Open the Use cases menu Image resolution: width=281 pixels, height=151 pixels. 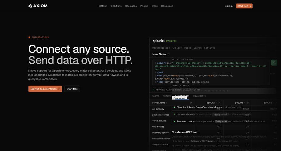[131, 6]
